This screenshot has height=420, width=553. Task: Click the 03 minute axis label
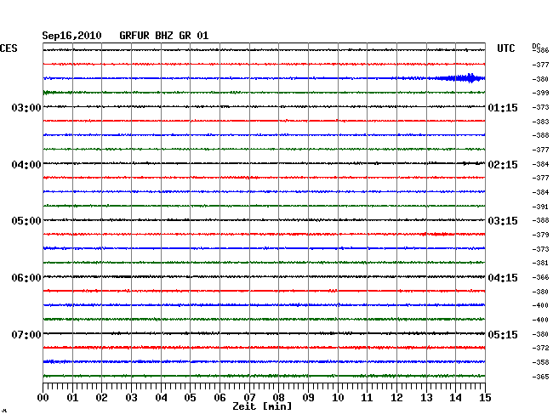pyautogui.click(x=131, y=398)
